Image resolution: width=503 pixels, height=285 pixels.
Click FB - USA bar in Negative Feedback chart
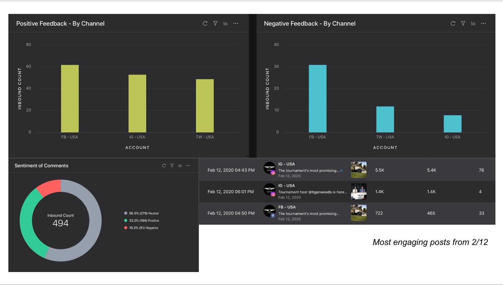(318, 99)
